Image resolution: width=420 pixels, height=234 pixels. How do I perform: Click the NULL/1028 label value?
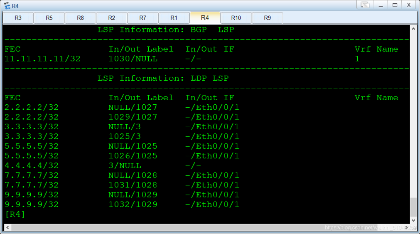coord(133,176)
